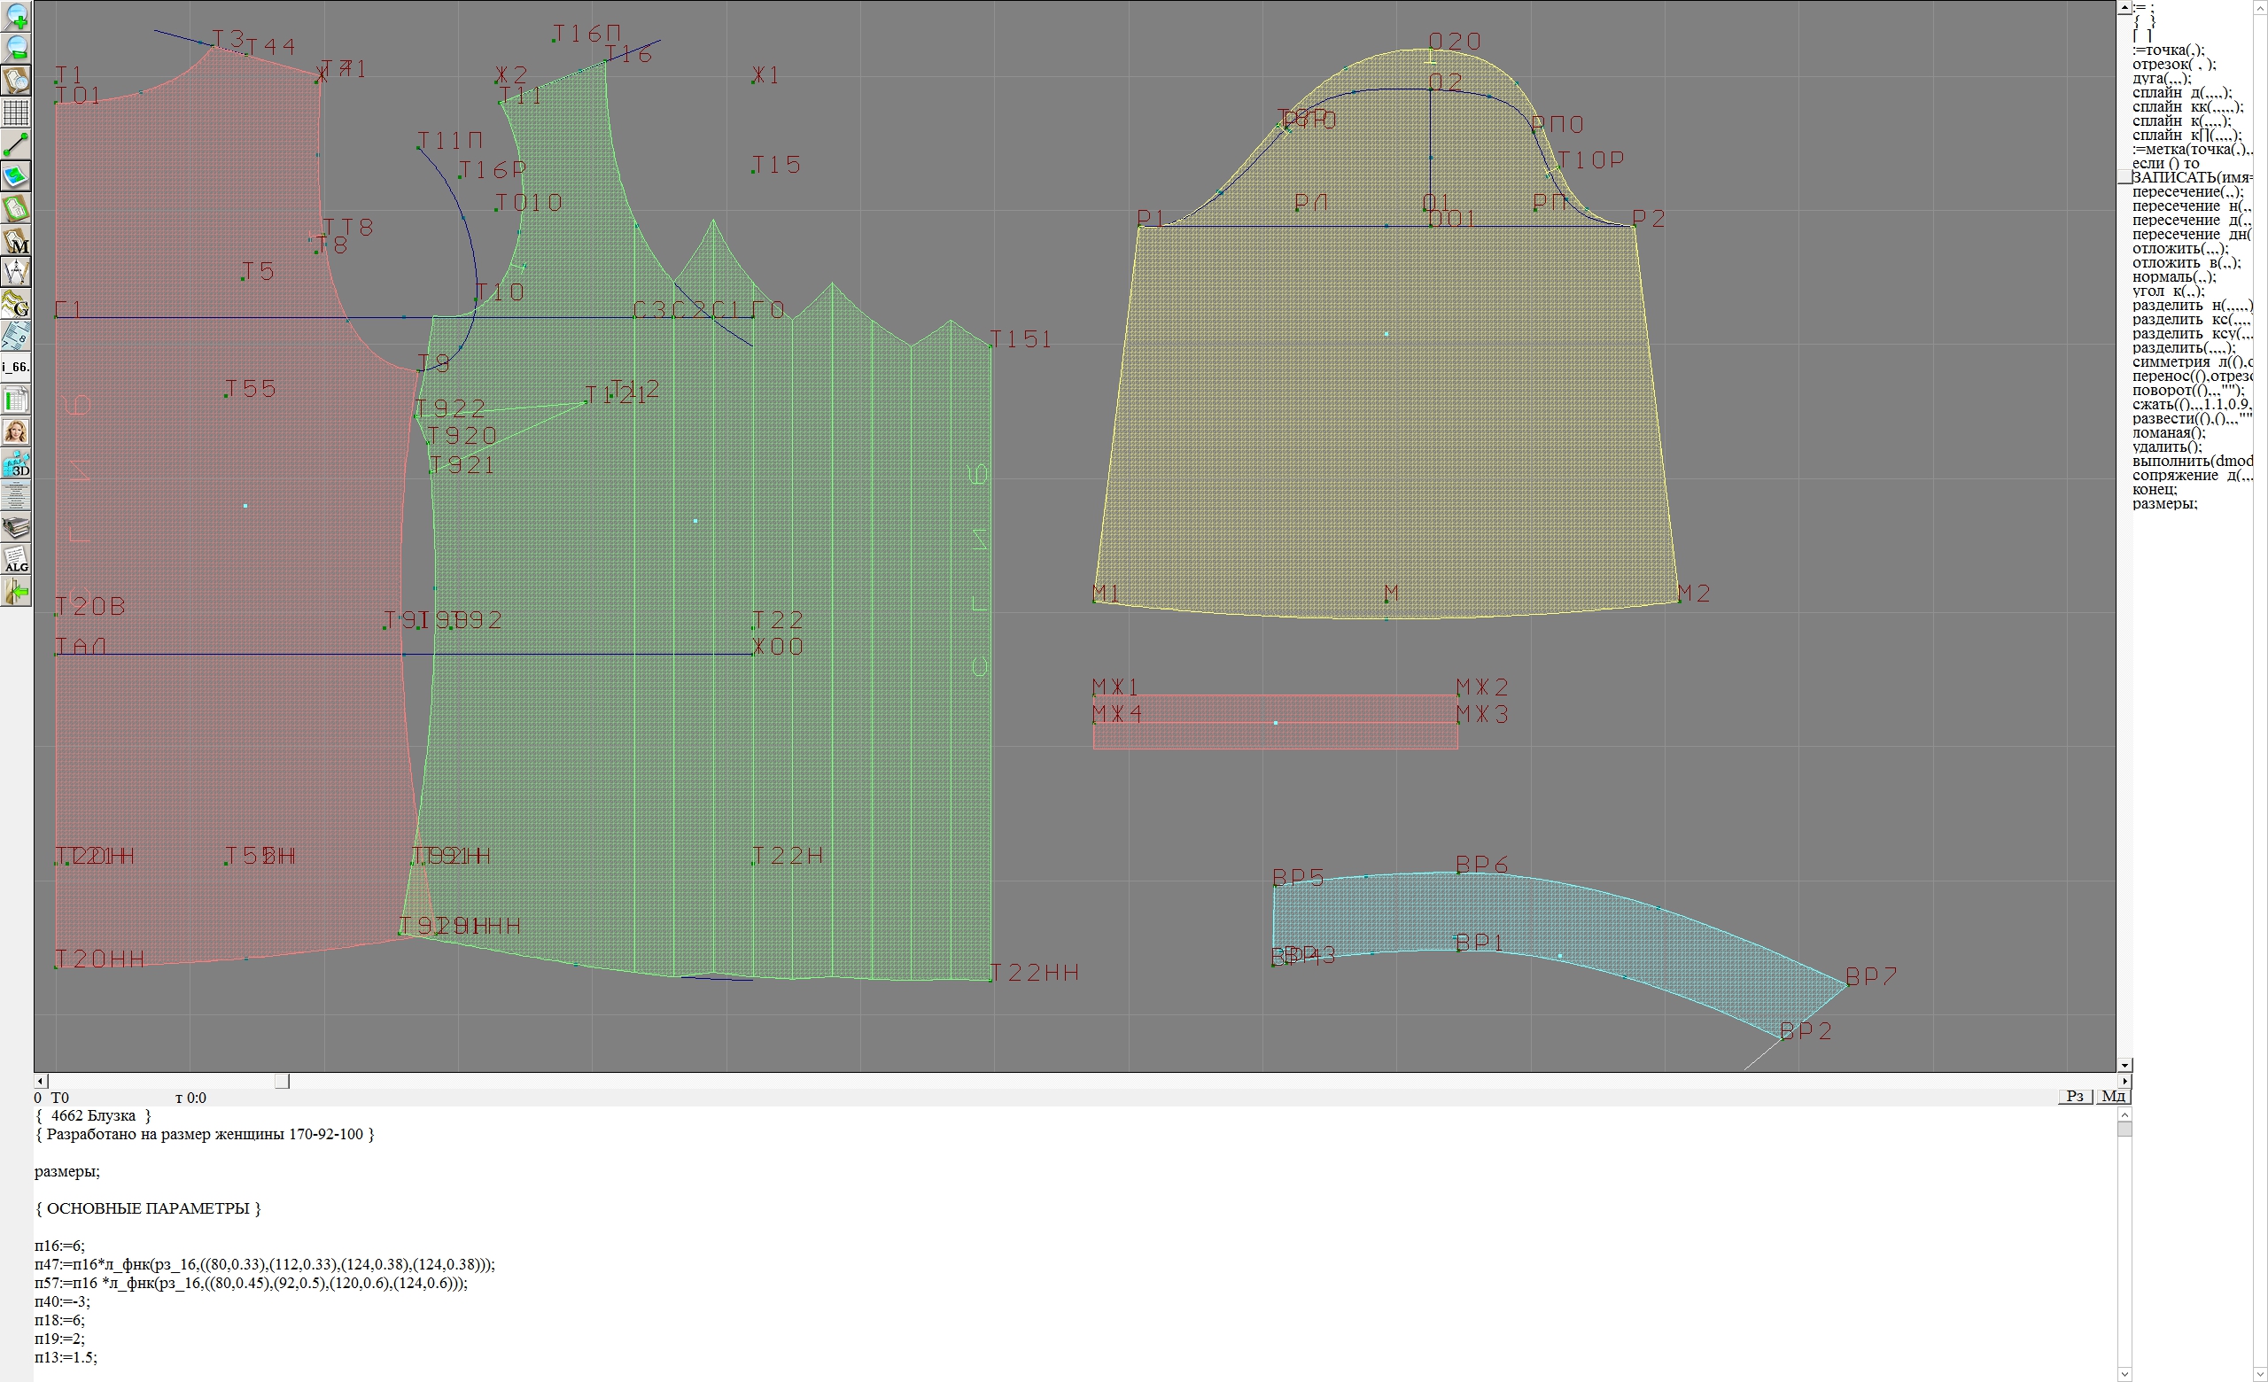Click the zoom out magnifier icon
Viewport: 2268px width, 1382px height.
click(x=16, y=48)
